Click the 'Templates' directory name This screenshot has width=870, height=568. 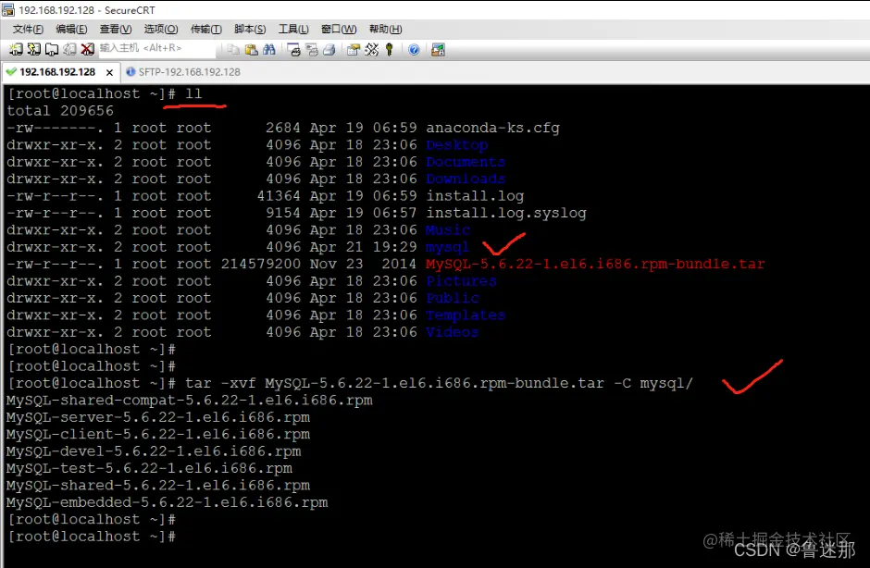point(466,315)
